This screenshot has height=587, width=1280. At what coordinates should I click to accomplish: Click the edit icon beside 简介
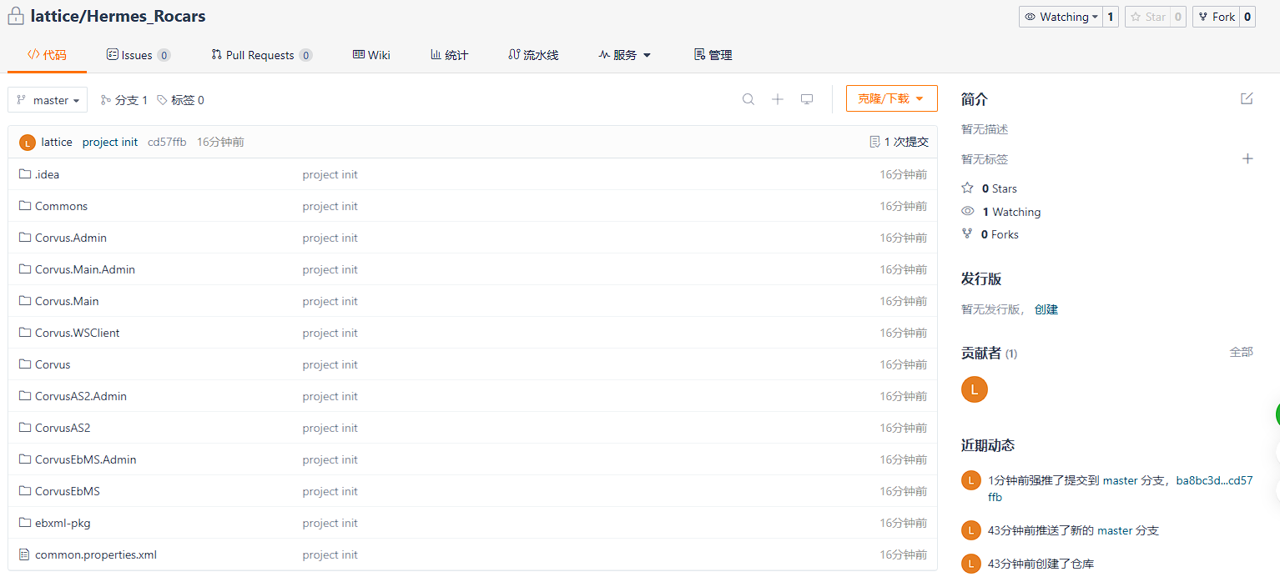(1247, 98)
